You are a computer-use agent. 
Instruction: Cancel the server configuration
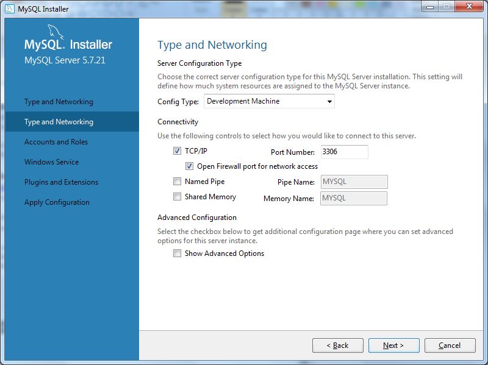(450, 345)
